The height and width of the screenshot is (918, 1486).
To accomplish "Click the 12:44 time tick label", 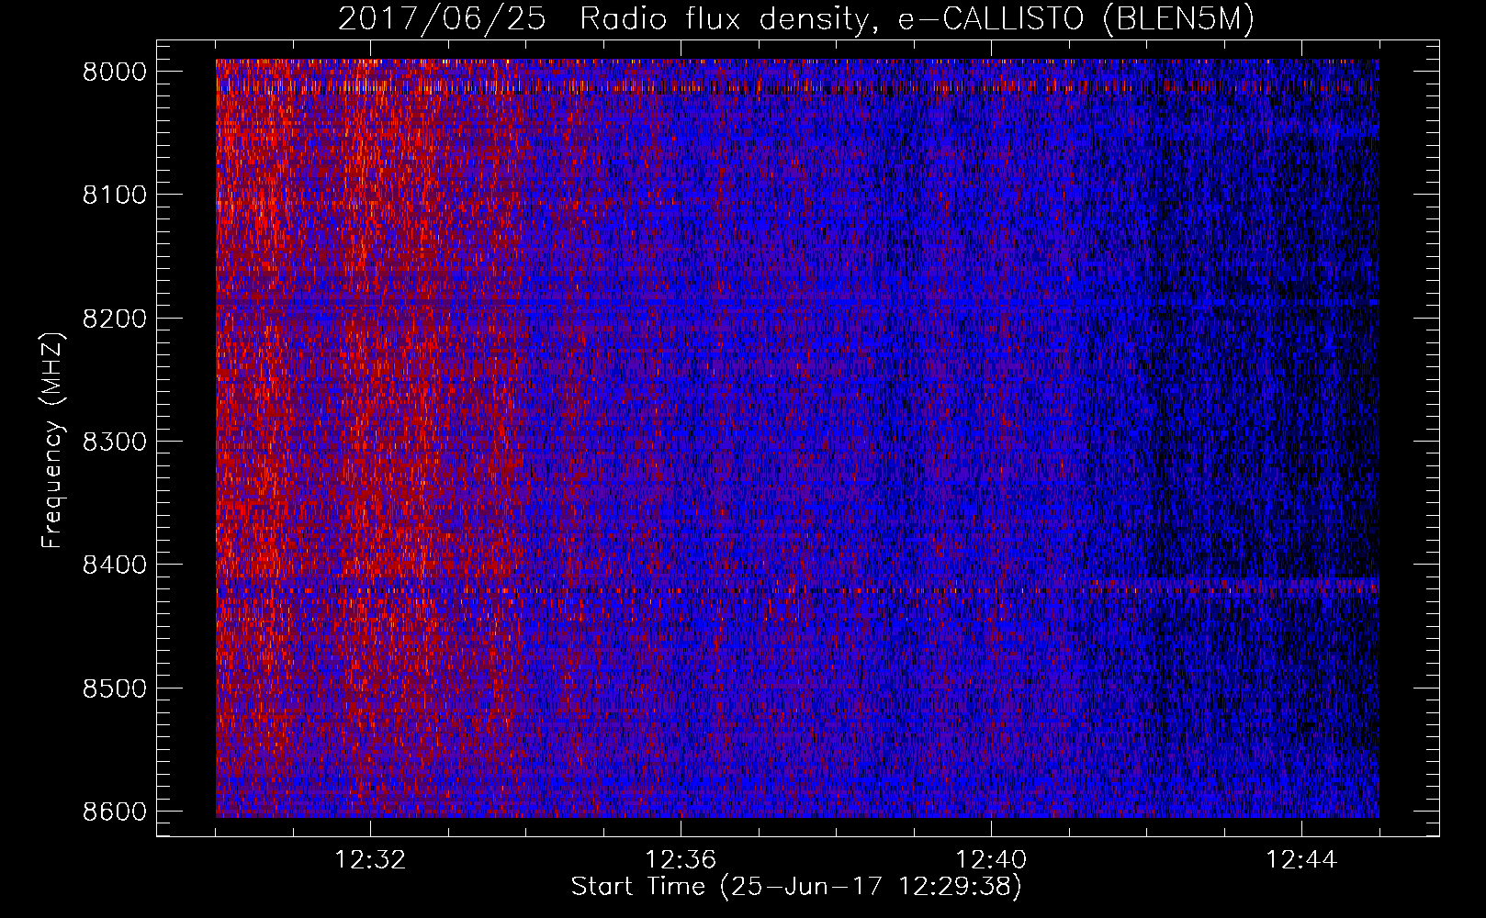I will click(x=1301, y=860).
